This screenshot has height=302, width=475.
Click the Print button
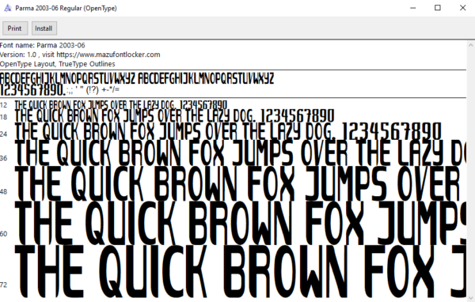coord(15,28)
